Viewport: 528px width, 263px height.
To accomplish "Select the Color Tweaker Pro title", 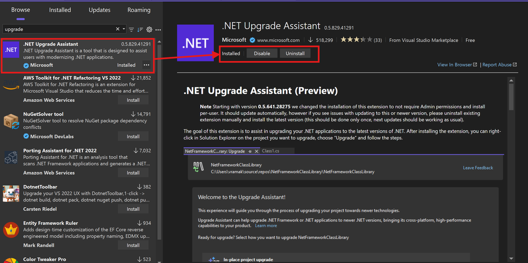I will pyautogui.click(x=45, y=259).
